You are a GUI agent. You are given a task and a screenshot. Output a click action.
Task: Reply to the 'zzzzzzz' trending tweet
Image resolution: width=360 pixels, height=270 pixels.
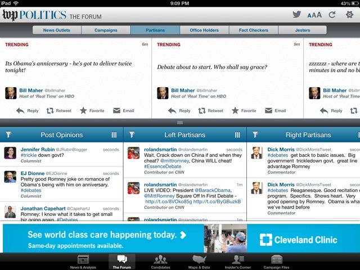(x=331, y=111)
